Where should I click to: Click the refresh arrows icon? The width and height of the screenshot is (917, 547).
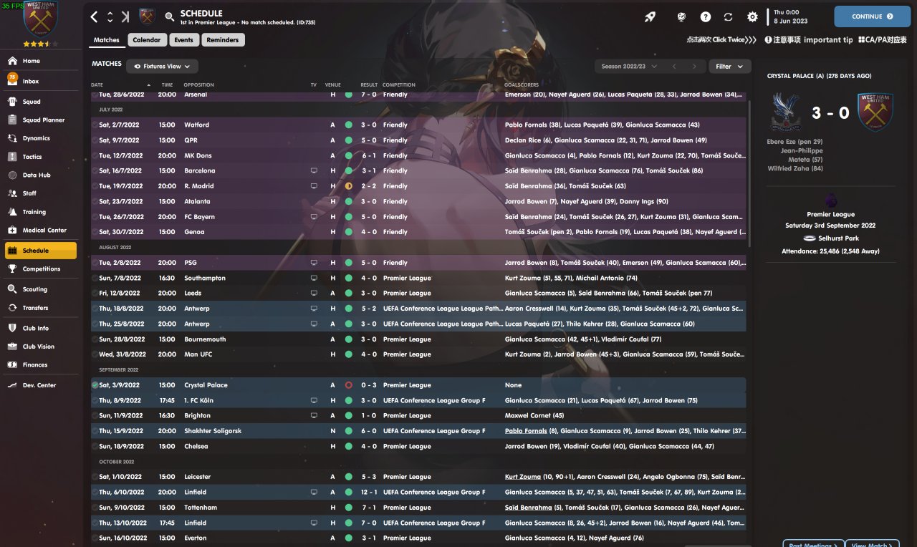[729, 16]
